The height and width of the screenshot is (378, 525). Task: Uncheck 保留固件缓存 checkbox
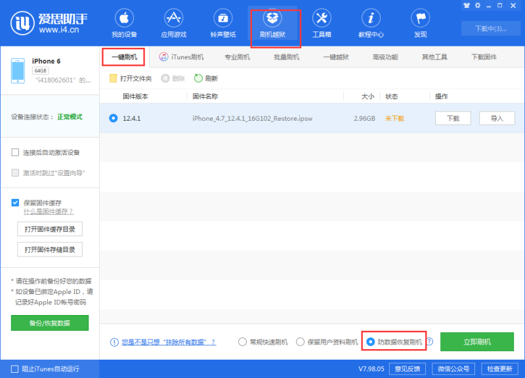coord(15,203)
